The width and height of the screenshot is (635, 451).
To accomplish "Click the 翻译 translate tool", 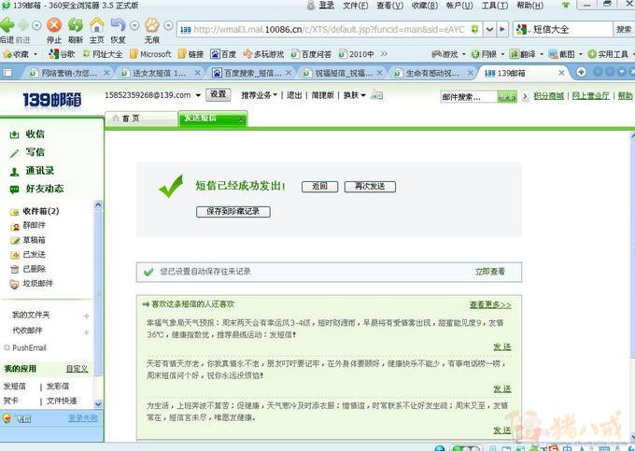I will coord(522,54).
